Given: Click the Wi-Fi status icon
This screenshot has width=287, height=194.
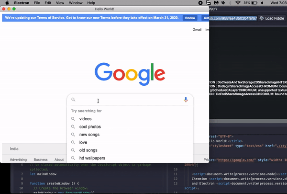Looking at the screenshot, I should (238, 3).
